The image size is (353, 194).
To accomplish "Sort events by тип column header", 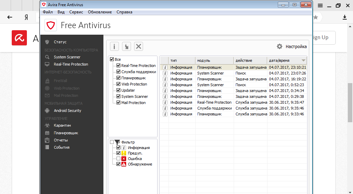I will (182, 60).
